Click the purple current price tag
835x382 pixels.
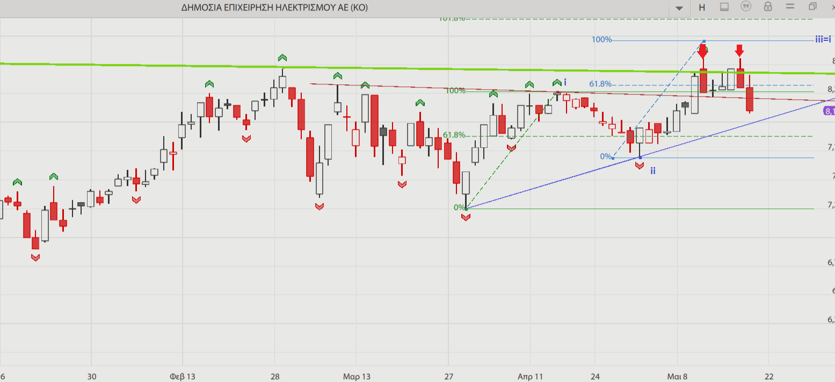[829, 111]
